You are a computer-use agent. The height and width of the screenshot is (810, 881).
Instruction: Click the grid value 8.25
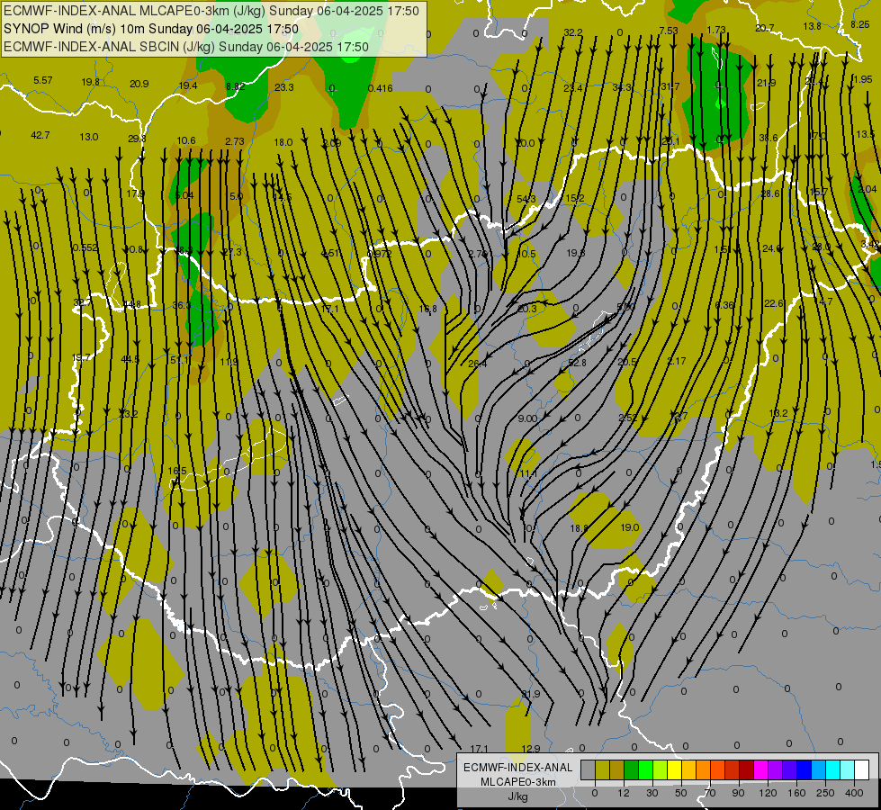(860, 24)
